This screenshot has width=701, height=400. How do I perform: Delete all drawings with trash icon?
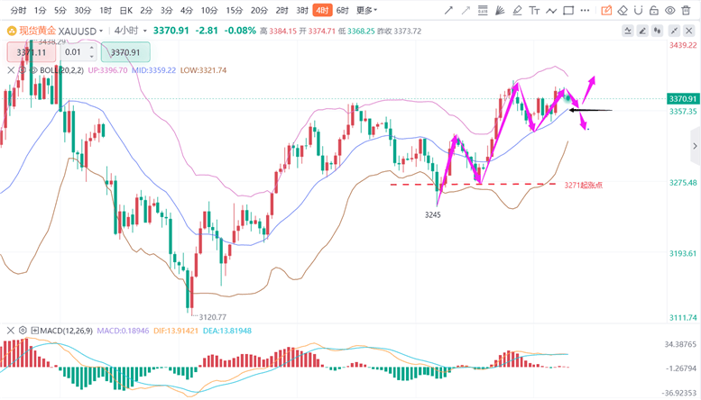pyautogui.click(x=686, y=10)
